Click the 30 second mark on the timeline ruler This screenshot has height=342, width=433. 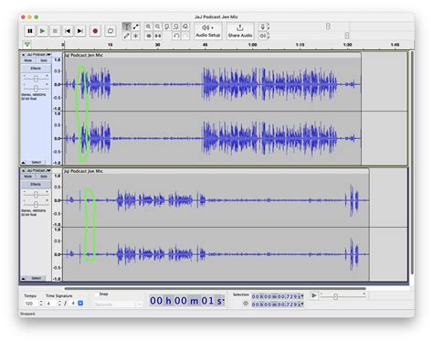click(x=157, y=45)
